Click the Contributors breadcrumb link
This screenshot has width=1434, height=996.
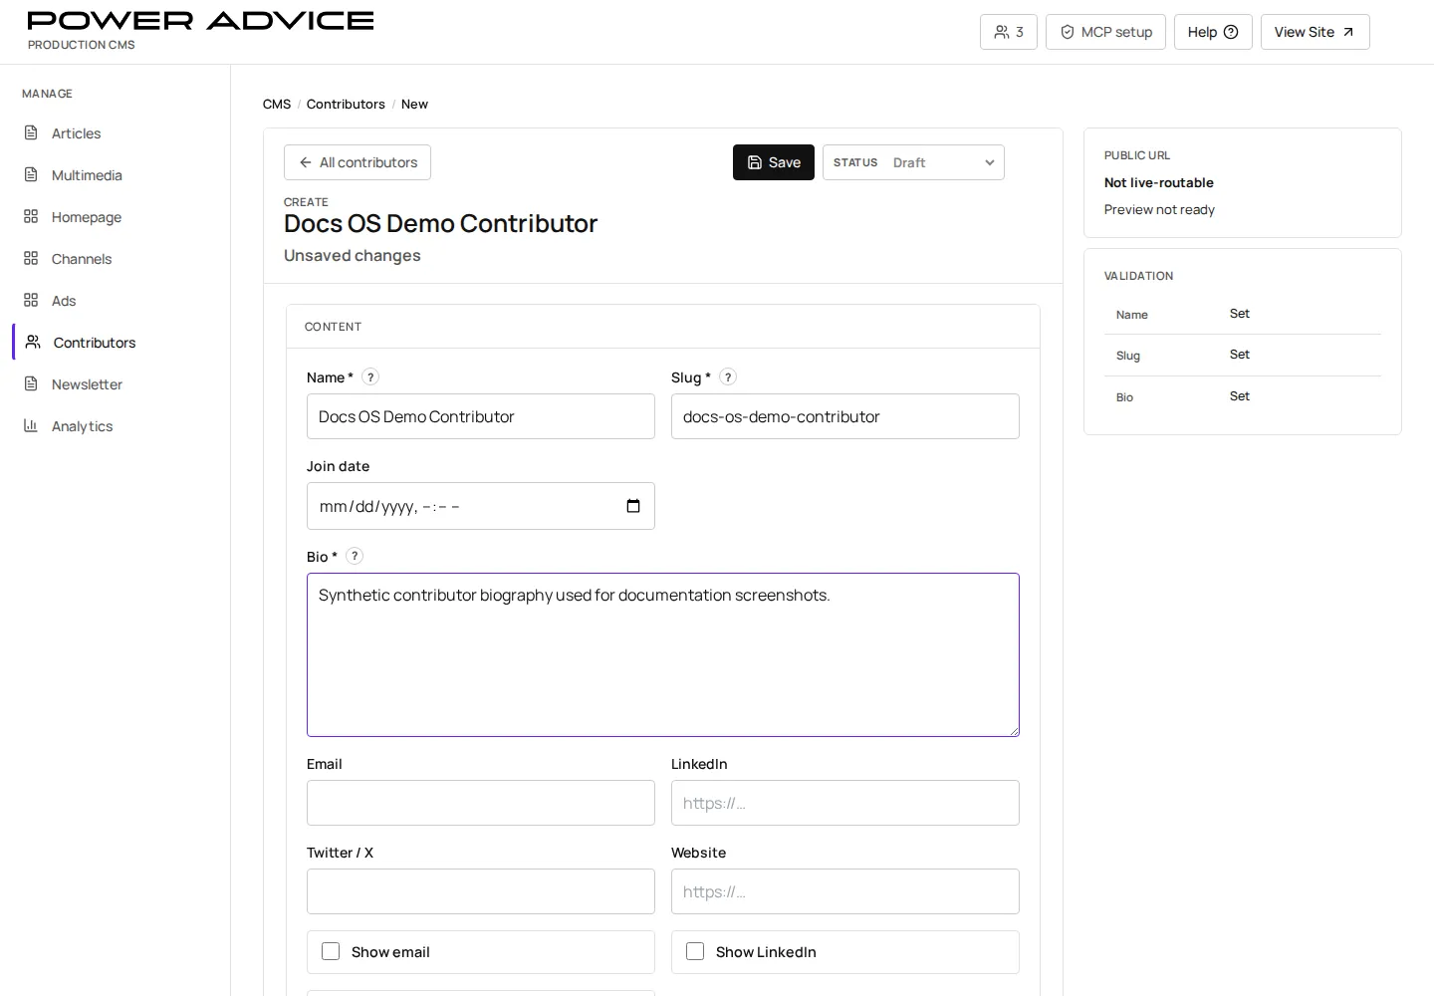346,104
